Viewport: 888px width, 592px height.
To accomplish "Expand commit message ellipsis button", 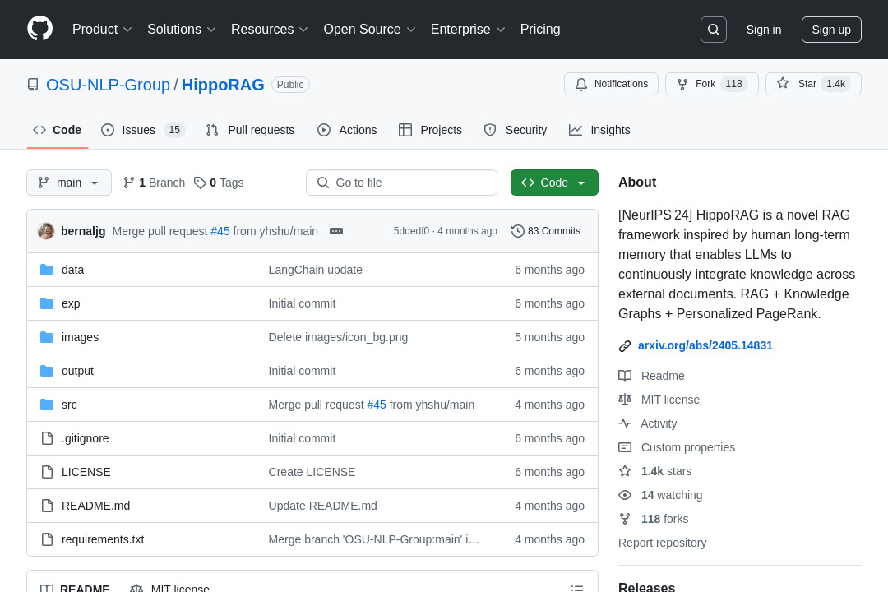I will click(x=336, y=231).
